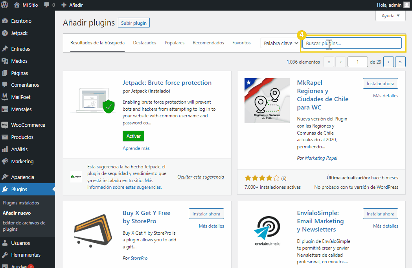412x268 pixels.
Task: Open Plugins instalados submenu item
Action: pyautogui.click(x=21, y=203)
